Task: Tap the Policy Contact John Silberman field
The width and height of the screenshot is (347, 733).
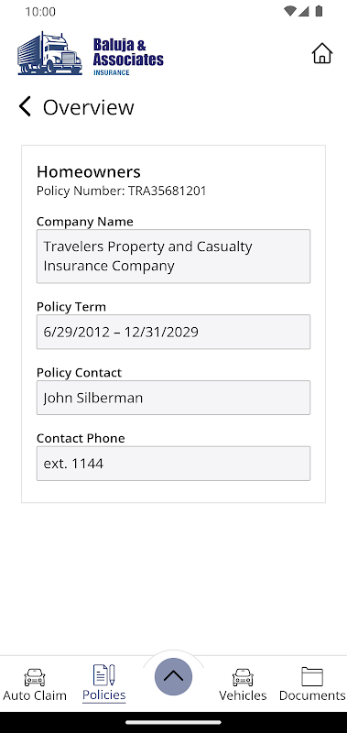Action: pos(173,398)
